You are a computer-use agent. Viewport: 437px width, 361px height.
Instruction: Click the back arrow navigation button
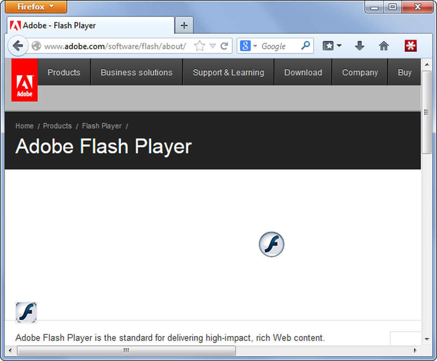[18, 46]
